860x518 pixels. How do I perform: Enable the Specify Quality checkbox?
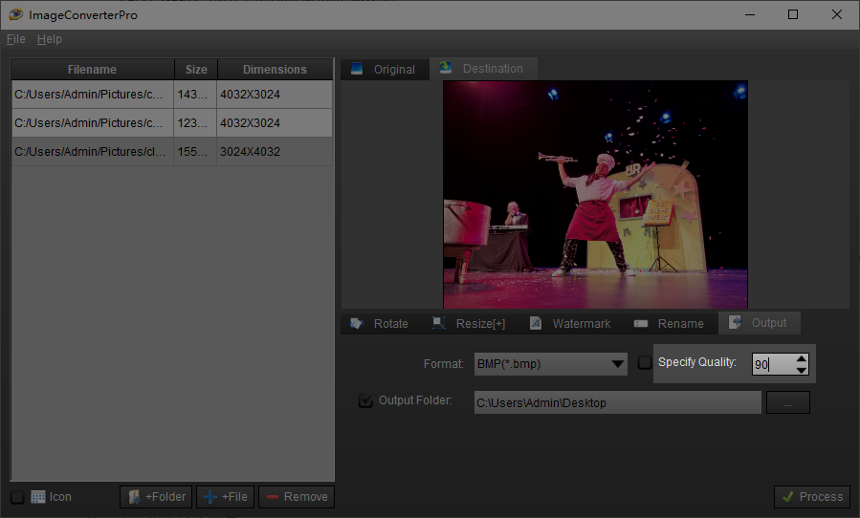[645, 362]
